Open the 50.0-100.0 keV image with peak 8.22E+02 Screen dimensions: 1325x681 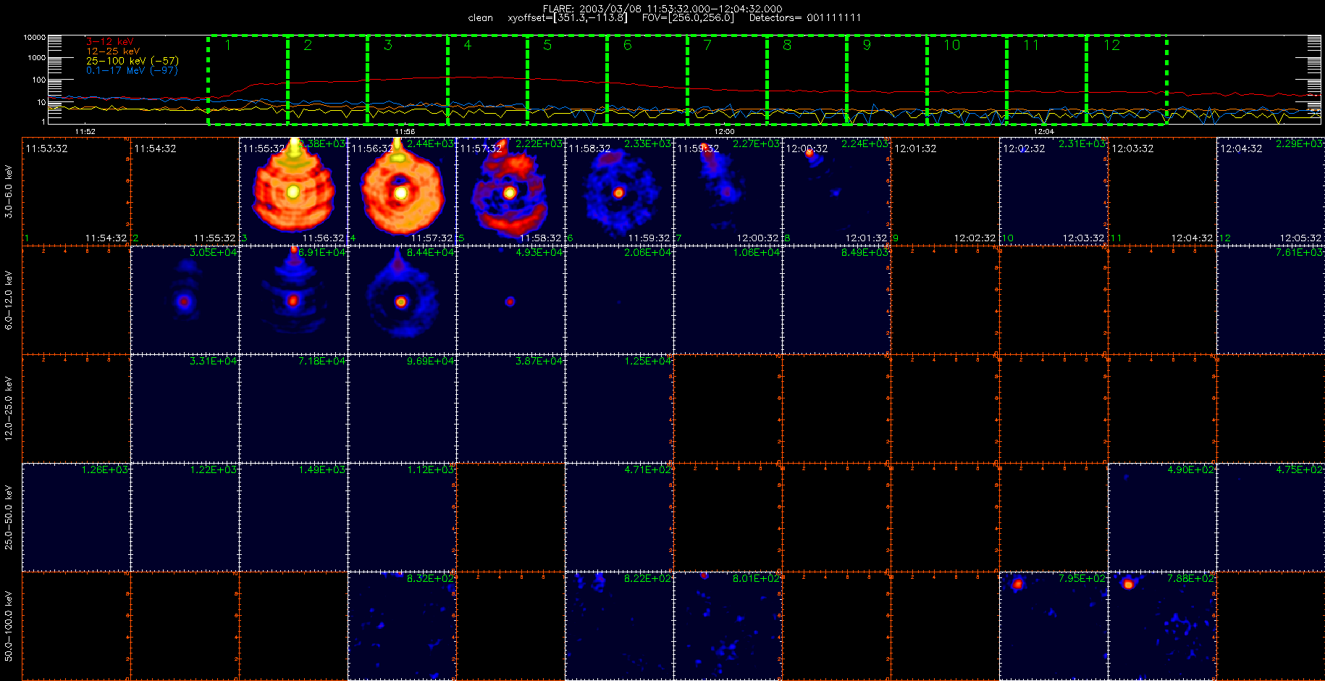point(619,626)
